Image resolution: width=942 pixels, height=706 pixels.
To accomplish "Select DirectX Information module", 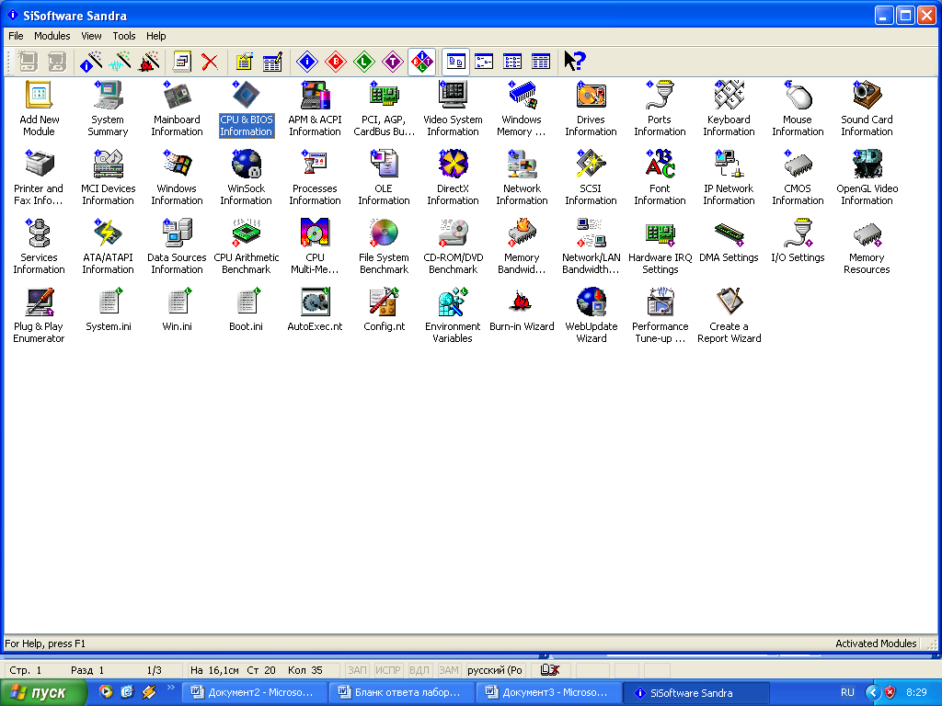I will [x=453, y=178].
